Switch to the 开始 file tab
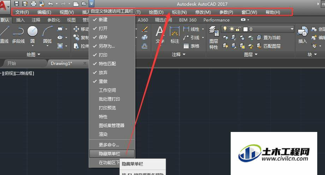The width and height of the screenshot is (325, 175). pyautogui.click(x=12, y=64)
